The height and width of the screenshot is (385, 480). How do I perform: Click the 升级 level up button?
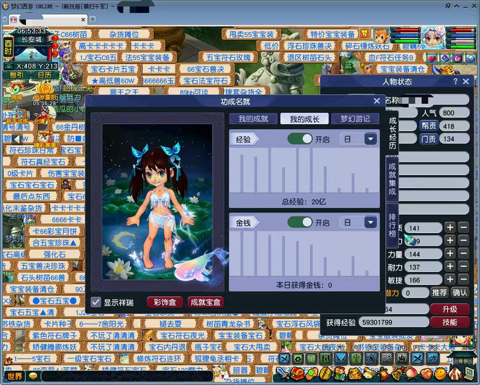pos(450,309)
